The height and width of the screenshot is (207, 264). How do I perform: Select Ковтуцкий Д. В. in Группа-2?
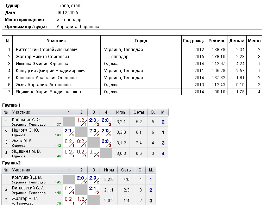pos(27,177)
